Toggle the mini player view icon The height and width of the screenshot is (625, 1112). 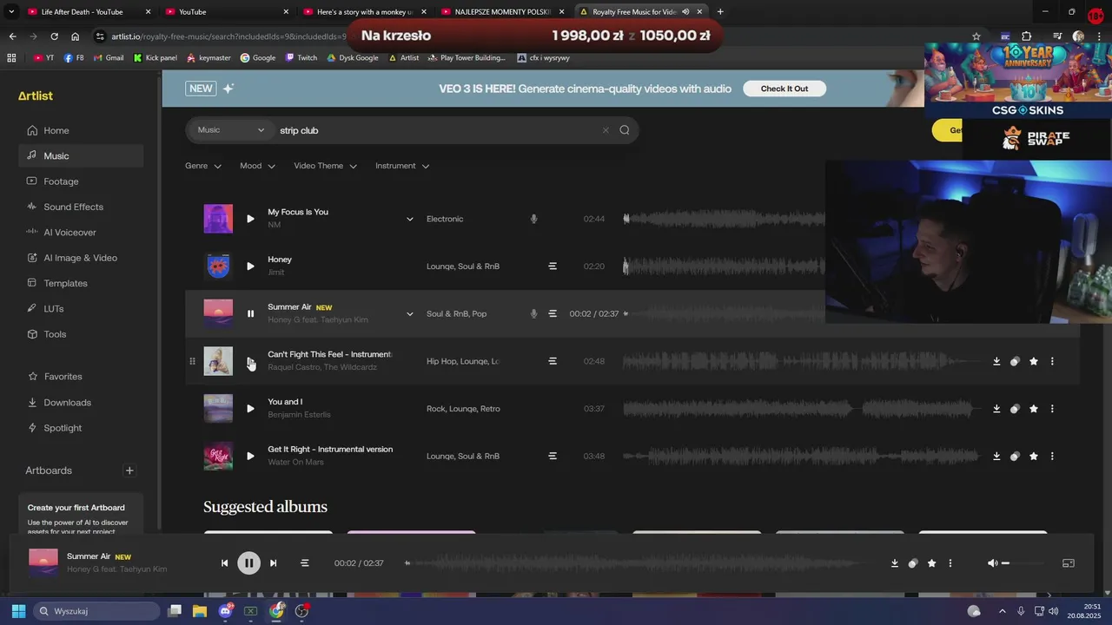1069,563
